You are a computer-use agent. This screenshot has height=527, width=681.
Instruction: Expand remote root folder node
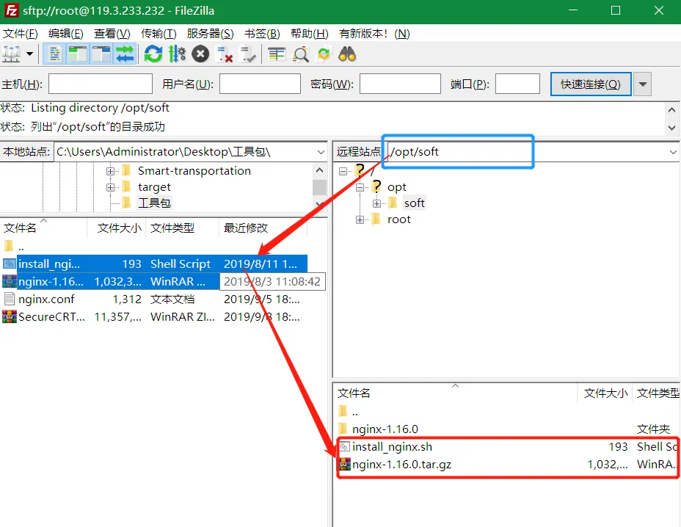point(360,220)
